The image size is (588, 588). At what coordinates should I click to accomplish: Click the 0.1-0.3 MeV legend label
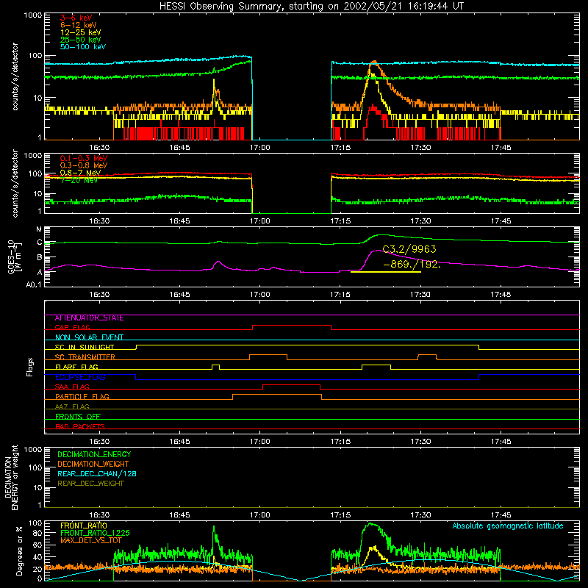coord(84,159)
